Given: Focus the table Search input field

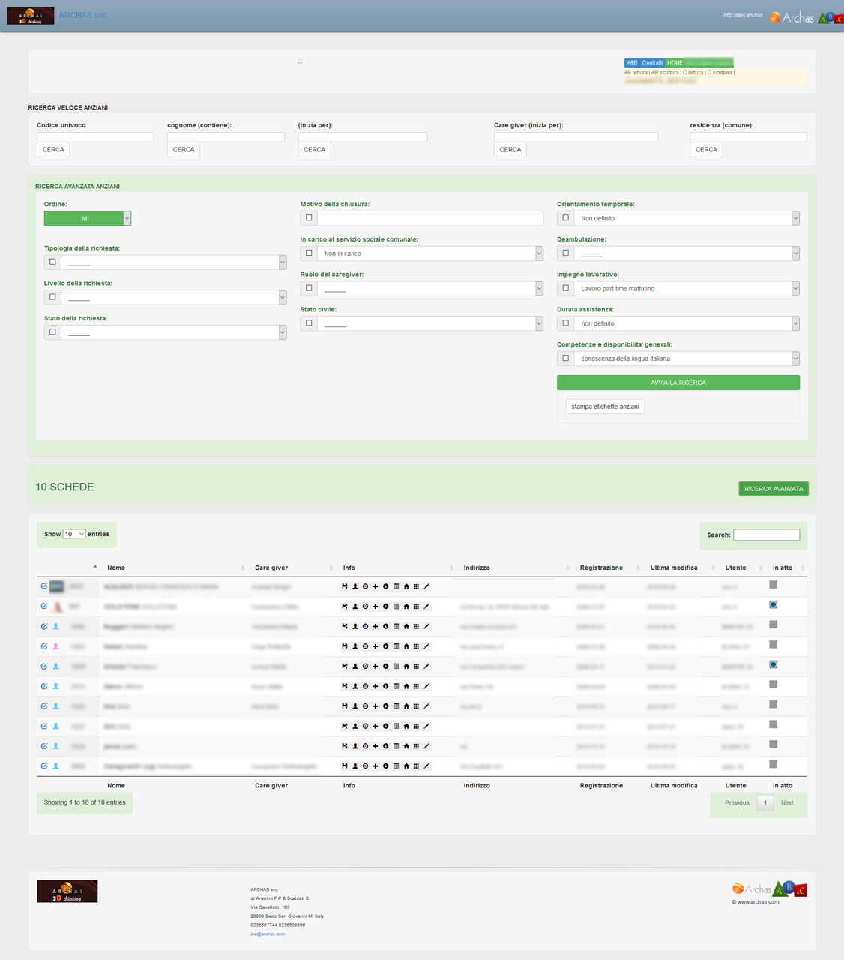Looking at the screenshot, I should [x=766, y=535].
